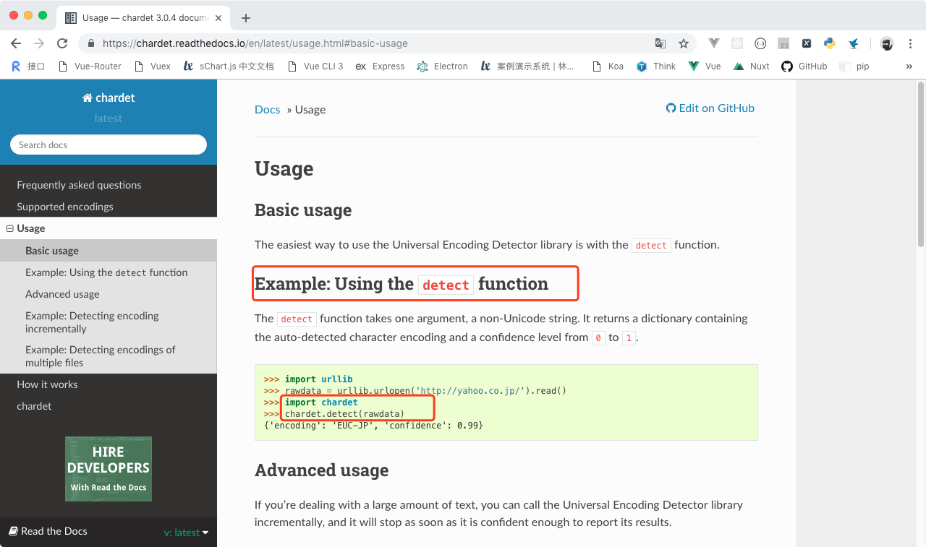Open the Python extension icon
The width and height of the screenshot is (926, 547).
830,43
